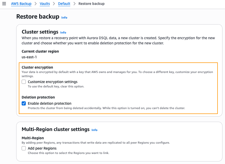
Task: Click the chevron after AWS Backup breadcrumb
Action: (x=36, y=4)
